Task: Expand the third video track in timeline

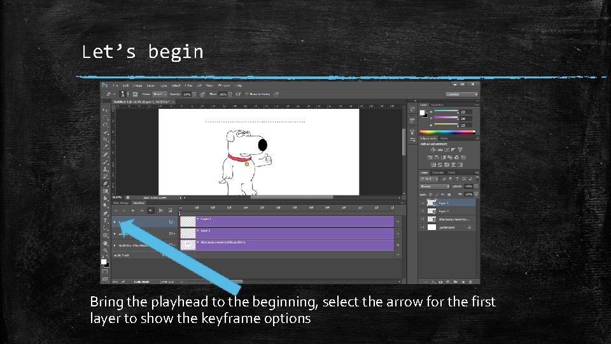Action: (x=115, y=245)
